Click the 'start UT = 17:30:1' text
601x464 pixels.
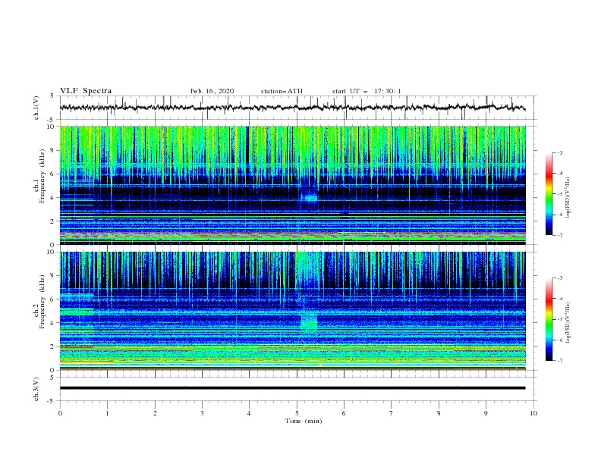[367, 91]
